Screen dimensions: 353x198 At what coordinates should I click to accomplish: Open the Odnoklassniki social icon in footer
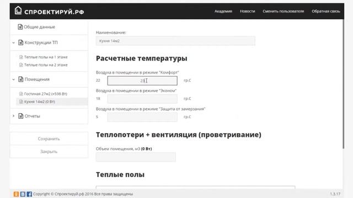(x=16, y=194)
